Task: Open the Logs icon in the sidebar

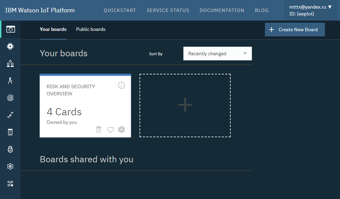Action: coord(10,132)
